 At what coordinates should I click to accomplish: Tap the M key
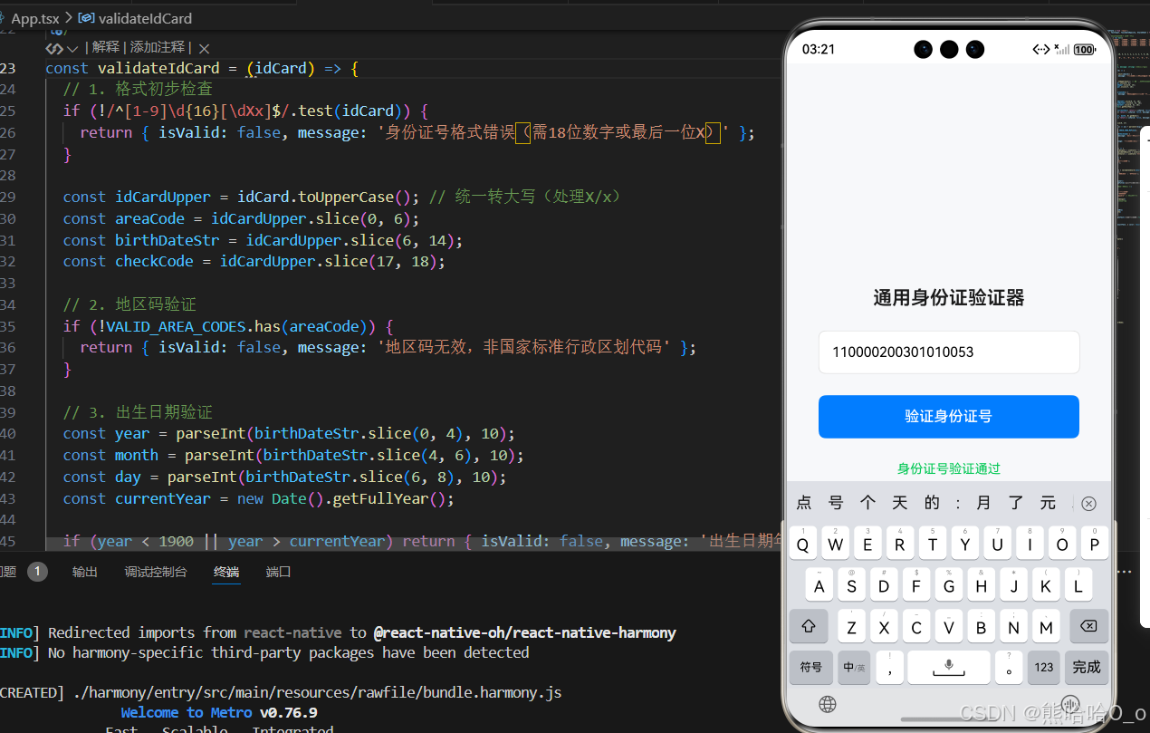click(x=1046, y=626)
